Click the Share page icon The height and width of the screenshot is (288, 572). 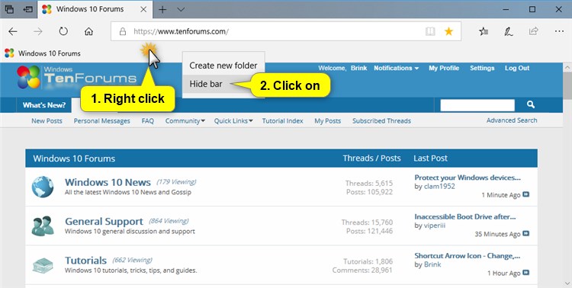534,31
